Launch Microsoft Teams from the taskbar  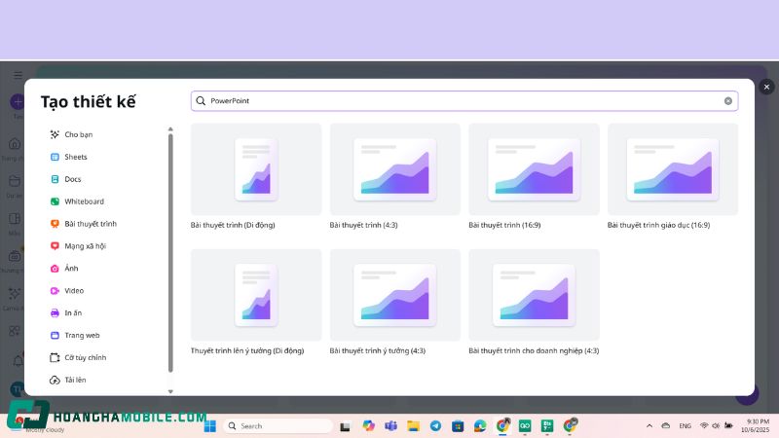(391, 425)
